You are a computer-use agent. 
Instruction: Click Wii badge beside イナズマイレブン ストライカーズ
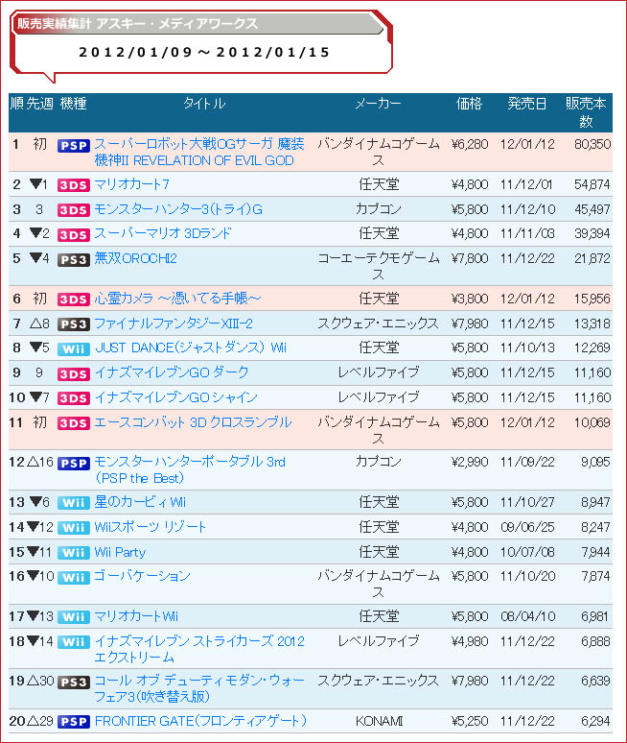(74, 642)
